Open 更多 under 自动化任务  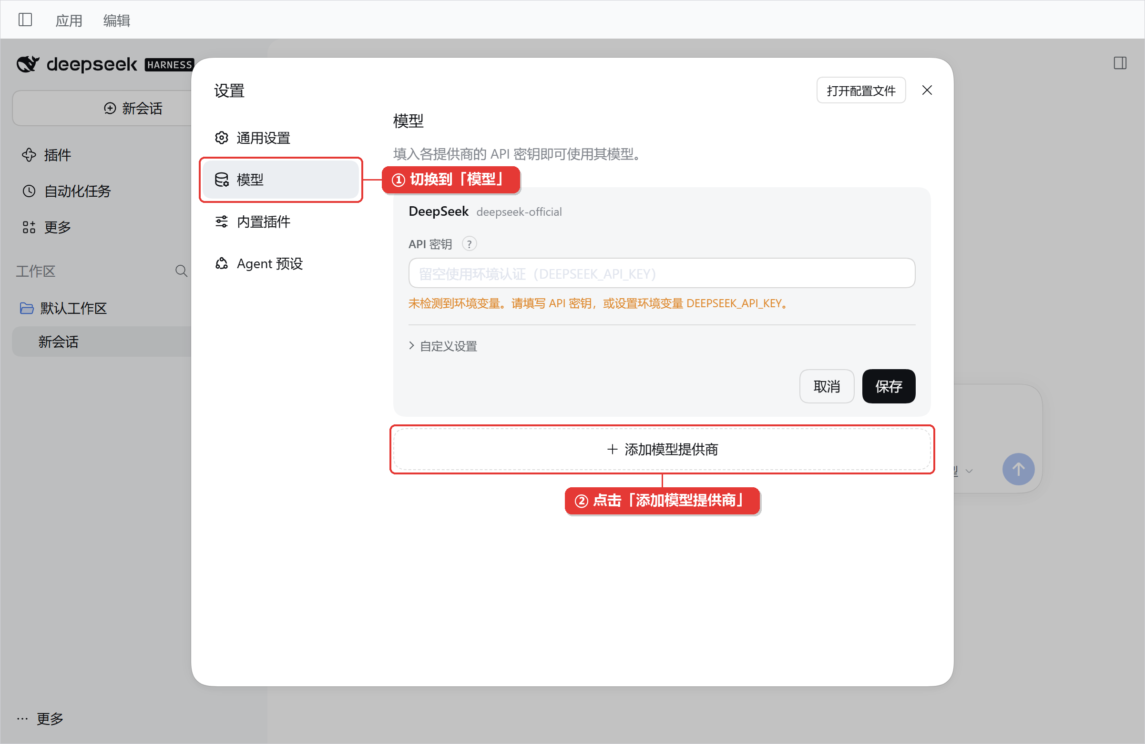coord(47,227)
